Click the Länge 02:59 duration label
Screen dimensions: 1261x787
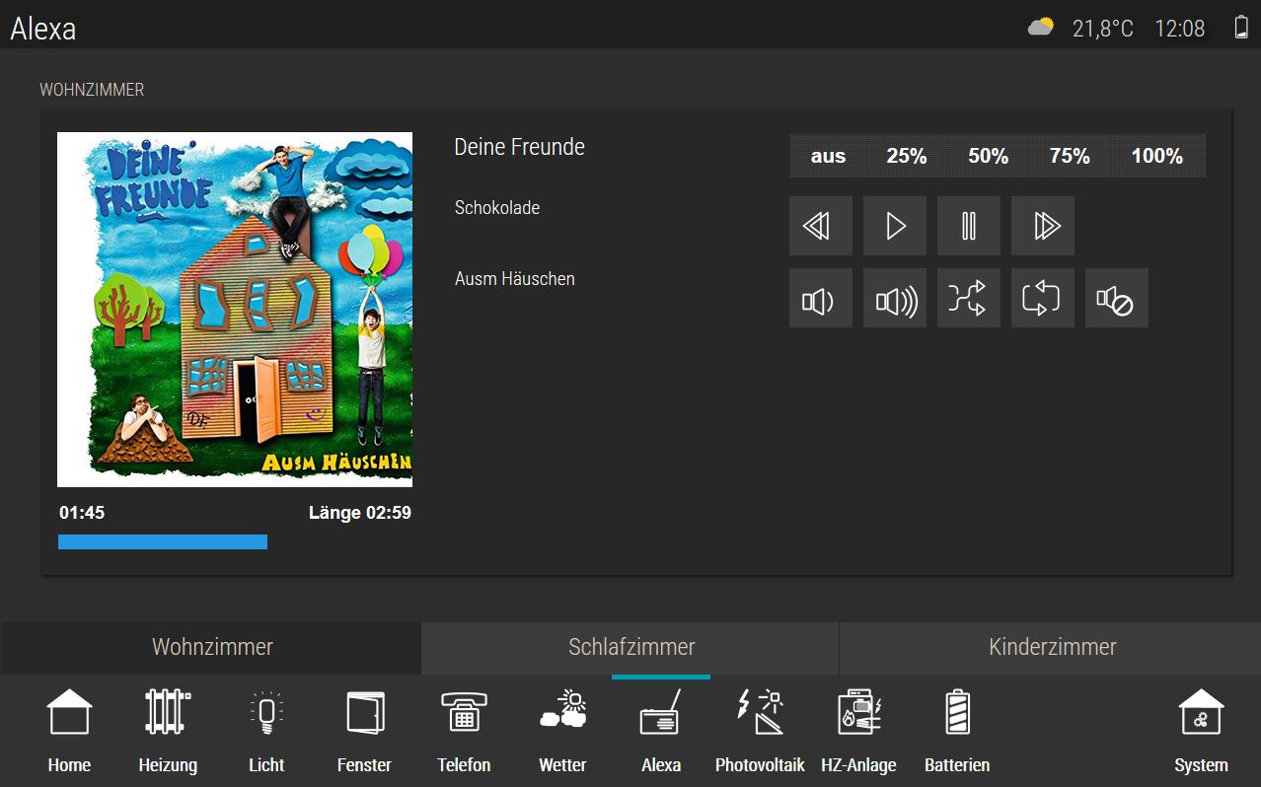click(x=360, y=513)
